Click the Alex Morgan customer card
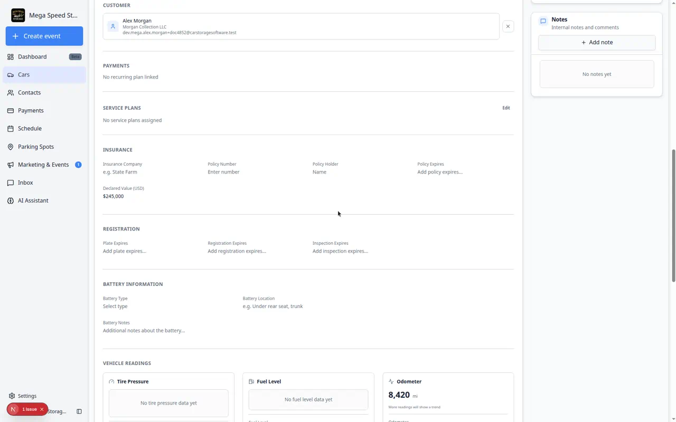Viewport: 676px width, 422px height. coord(301,26)
